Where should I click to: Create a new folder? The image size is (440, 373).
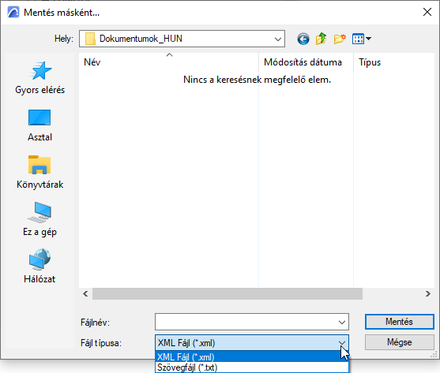coord(340,39)
